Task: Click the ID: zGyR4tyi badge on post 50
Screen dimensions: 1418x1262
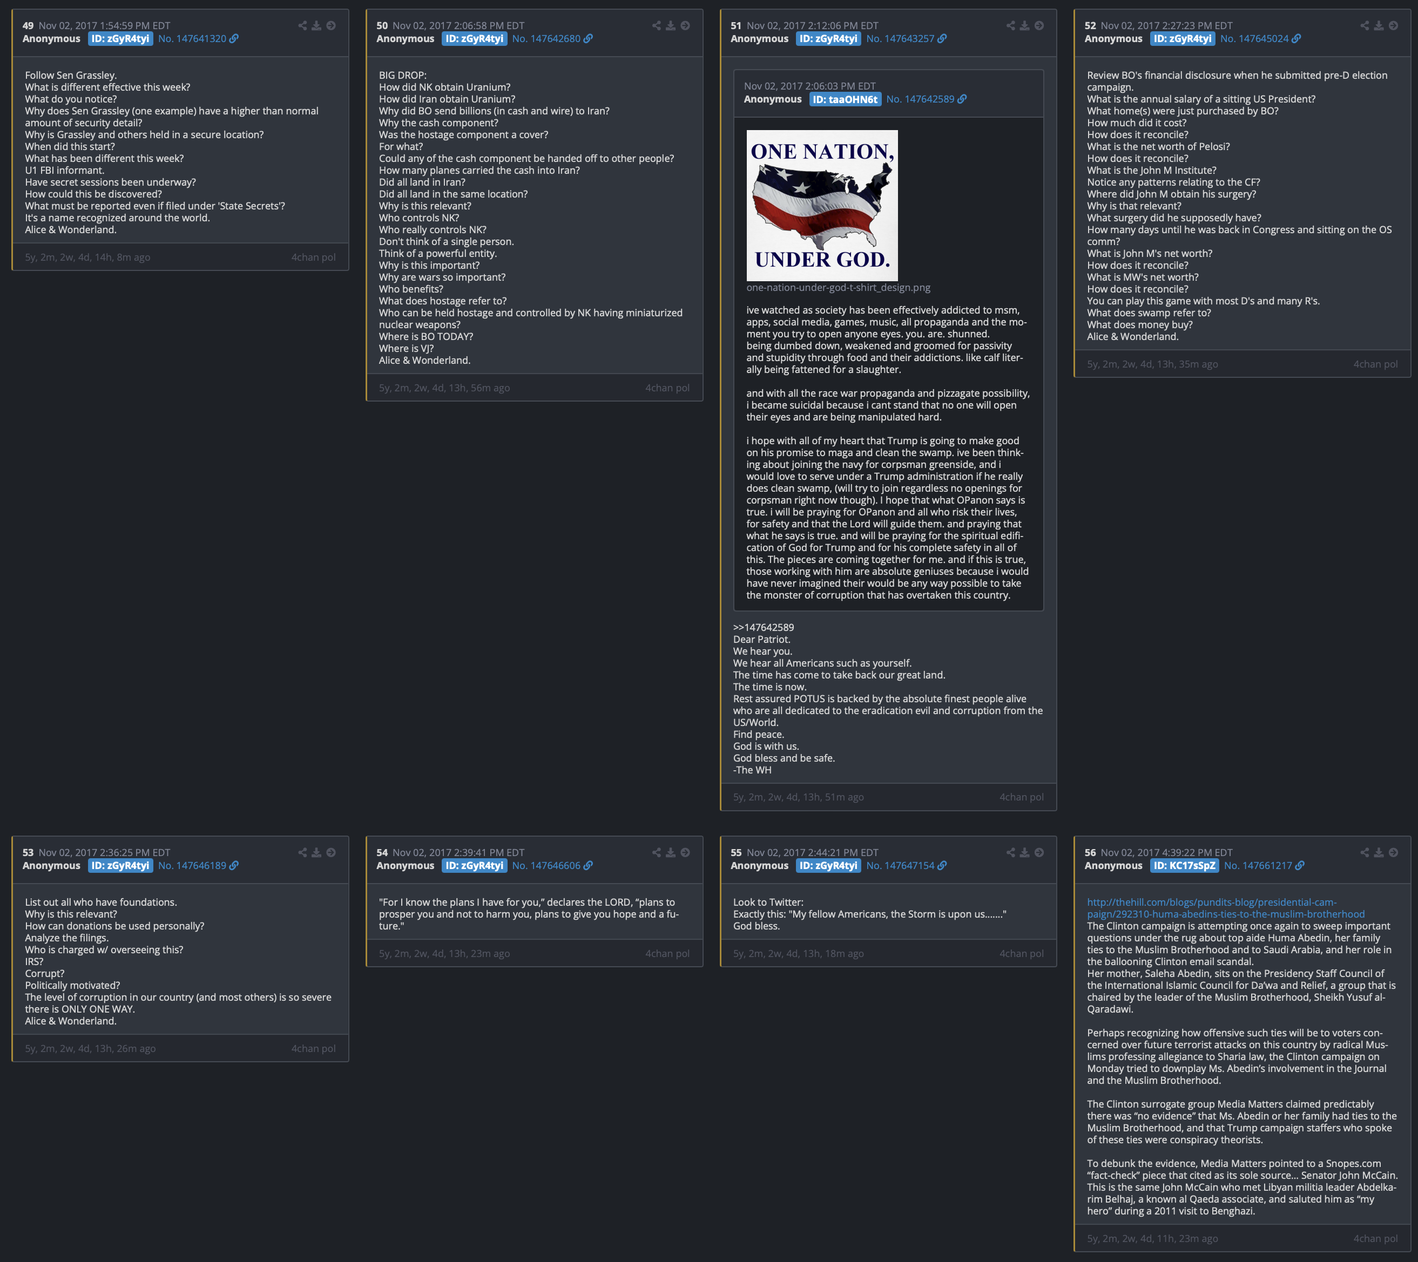Action: pos(475,39)
